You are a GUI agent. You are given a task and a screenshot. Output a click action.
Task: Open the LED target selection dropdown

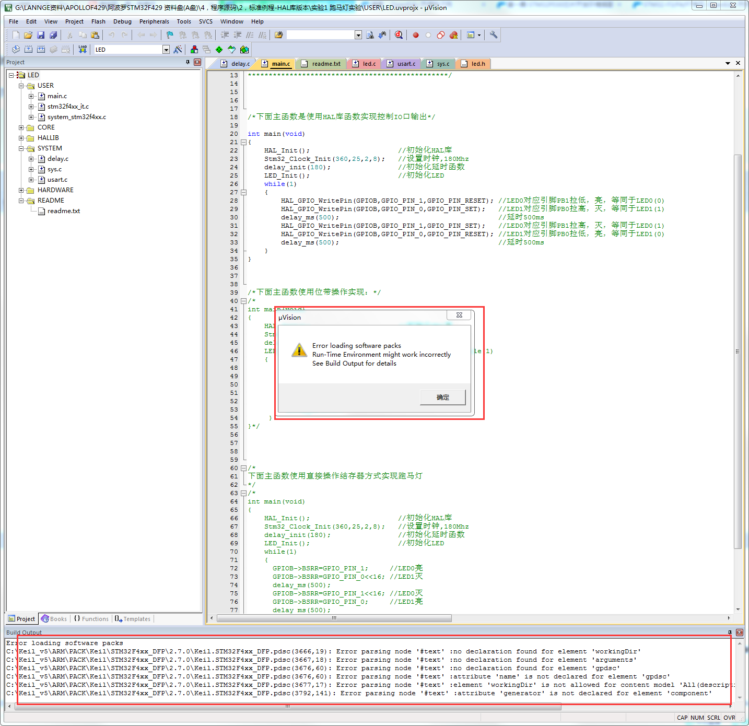click(x=166, y=50)
